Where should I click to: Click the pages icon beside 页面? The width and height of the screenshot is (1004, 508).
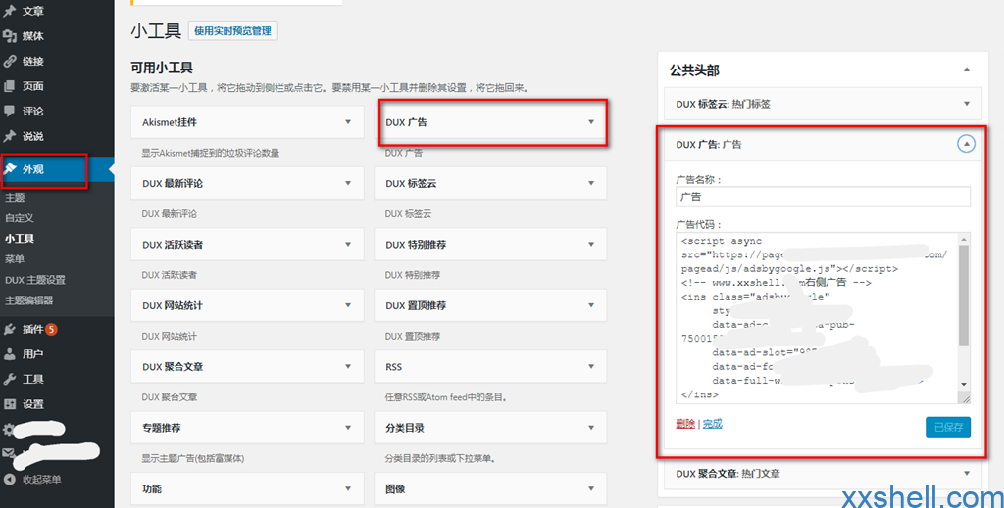10,86
